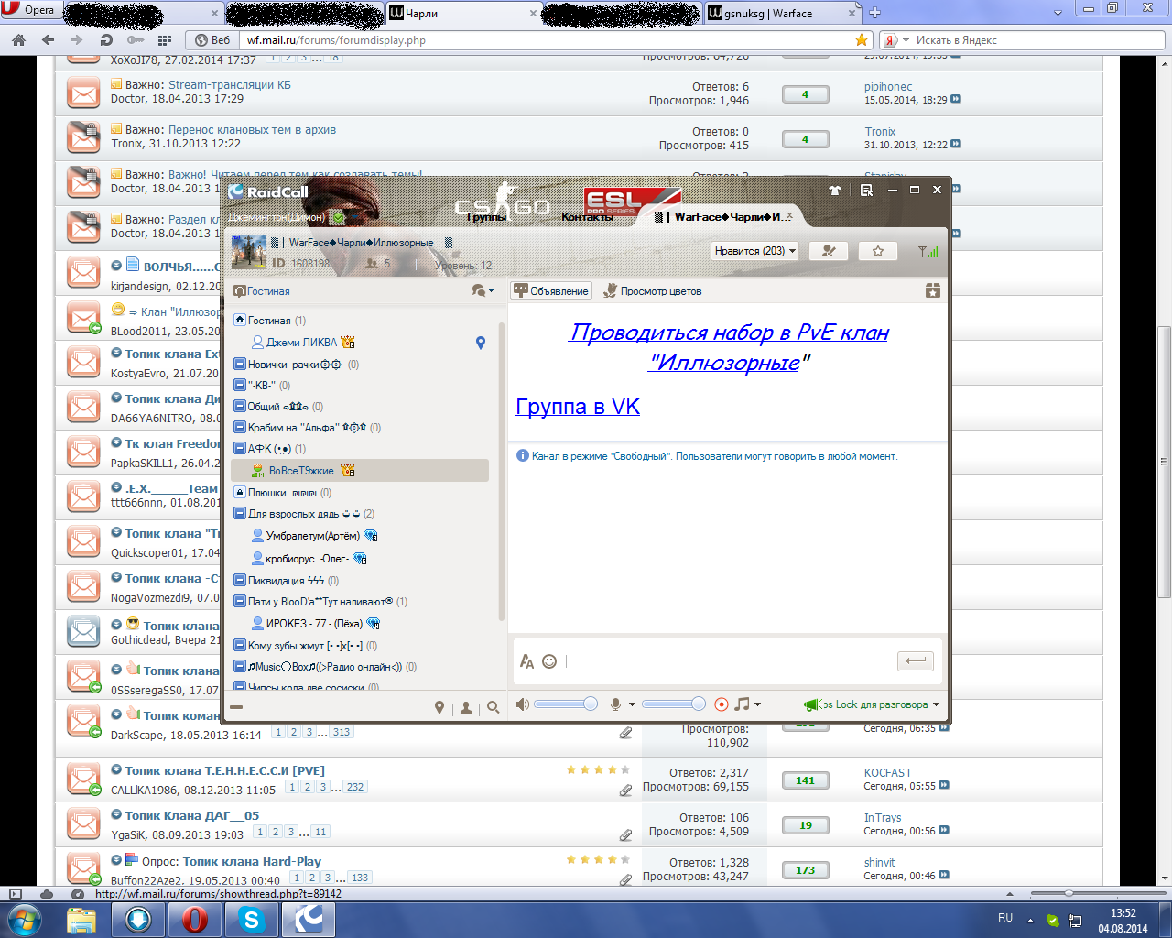The width and height of the screenshot is (1172, 938).
Task: Select user Умбралетум(Артём) in channel list
Action: point(312,536)
